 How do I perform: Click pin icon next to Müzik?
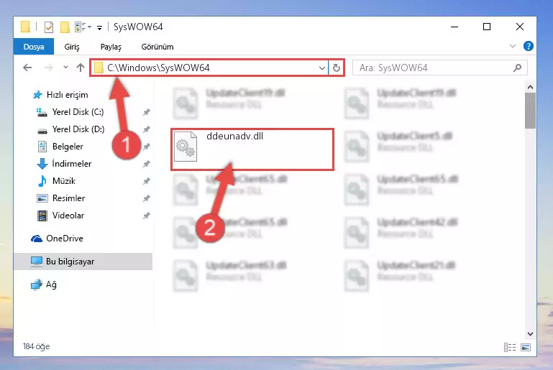[x=147, y=181]
